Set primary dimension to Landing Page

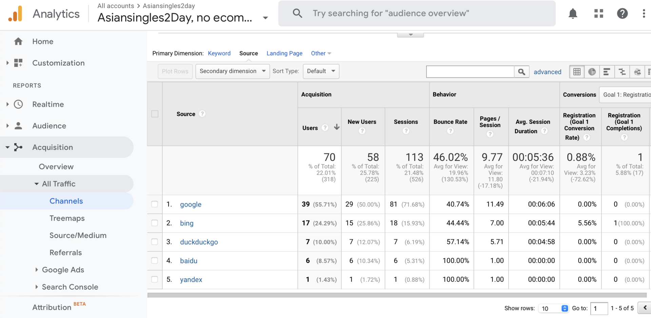pos(284,53)
